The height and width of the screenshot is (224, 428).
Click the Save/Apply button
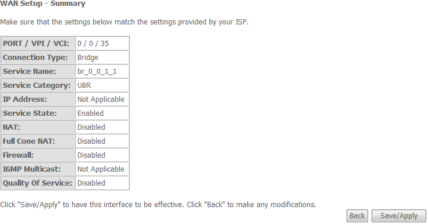click(x=399, y=216)
